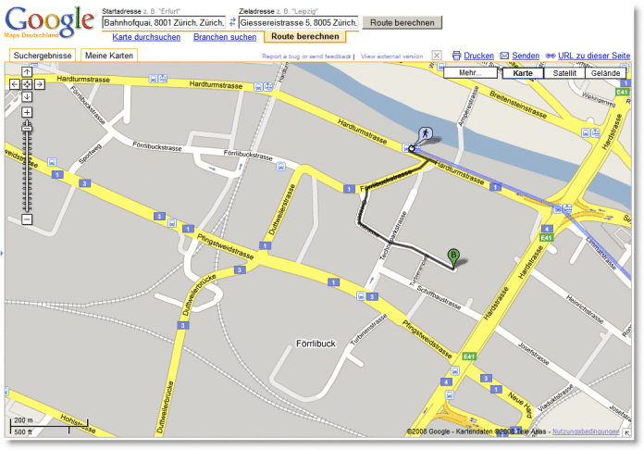
Task: Click the zoom level slider handle
Action: 27,127
